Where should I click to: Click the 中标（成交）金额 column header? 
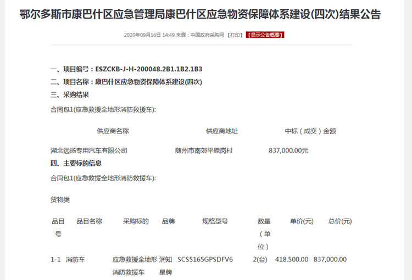[310, 131]
